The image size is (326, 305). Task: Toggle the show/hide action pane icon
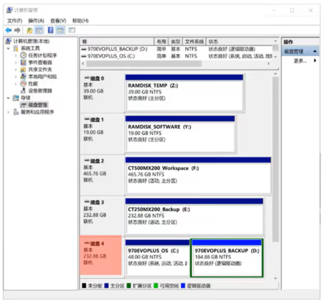coord(60,31)
